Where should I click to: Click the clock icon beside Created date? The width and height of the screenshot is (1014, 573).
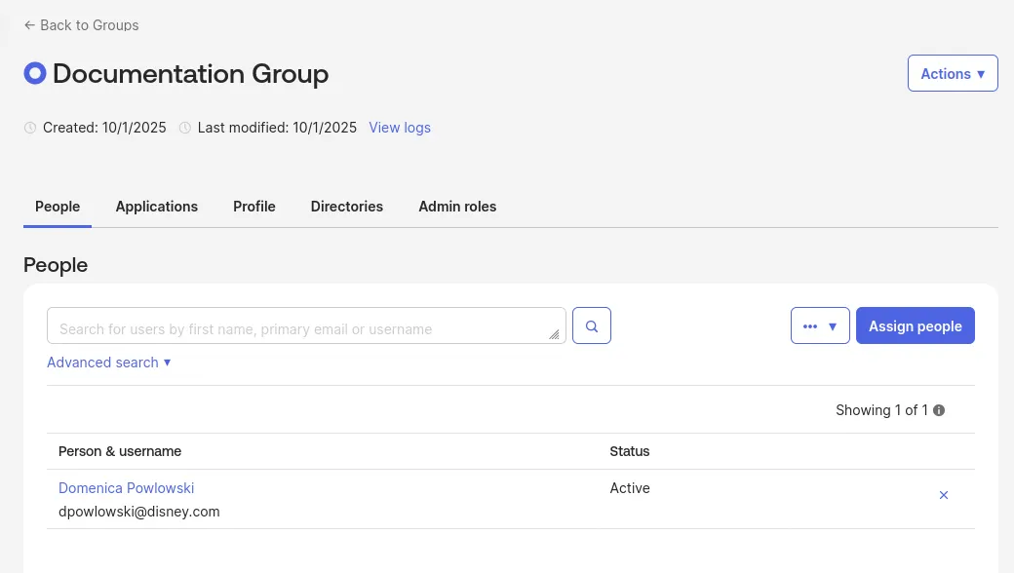(30, 128)
